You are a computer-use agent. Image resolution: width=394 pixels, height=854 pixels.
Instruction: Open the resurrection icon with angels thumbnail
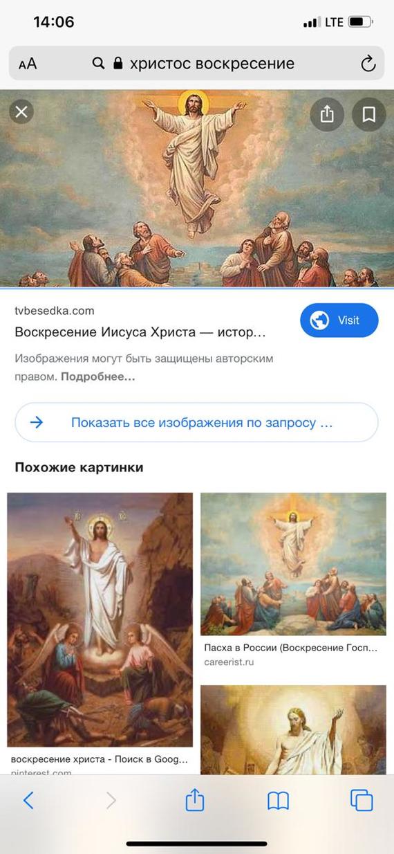[x=100, y=619]
